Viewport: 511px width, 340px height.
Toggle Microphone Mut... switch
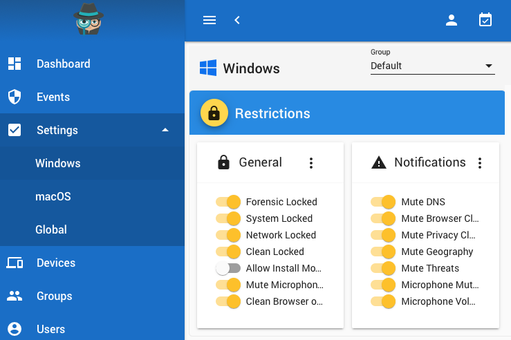tap(383, 285)
